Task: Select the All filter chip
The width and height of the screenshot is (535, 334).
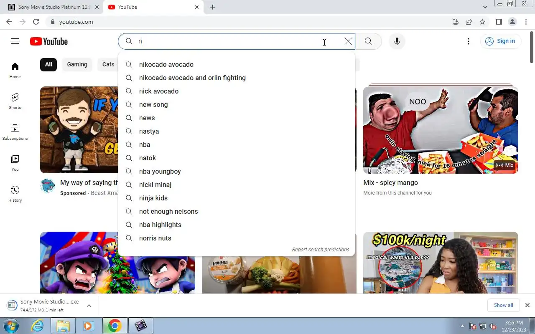Action: 48,64
